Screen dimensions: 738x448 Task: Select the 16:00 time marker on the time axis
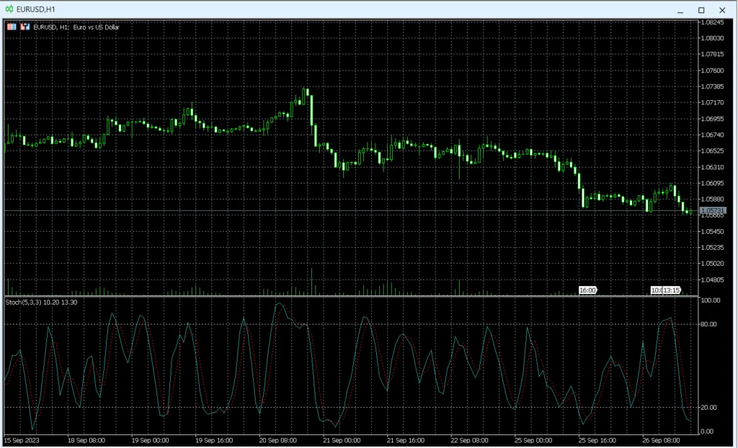(x=587, y=290)
